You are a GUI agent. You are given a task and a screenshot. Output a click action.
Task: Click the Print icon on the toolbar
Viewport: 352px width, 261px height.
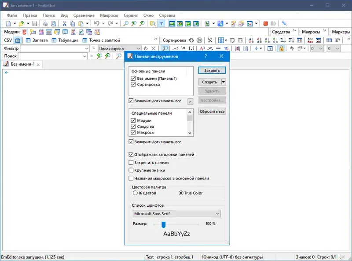[x=44, y=22]
